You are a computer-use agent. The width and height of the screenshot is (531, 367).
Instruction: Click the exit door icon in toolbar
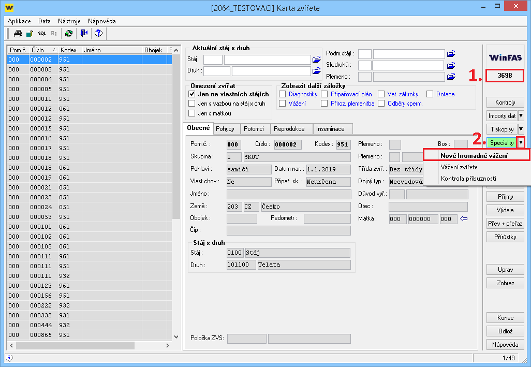tap(83, 34)
